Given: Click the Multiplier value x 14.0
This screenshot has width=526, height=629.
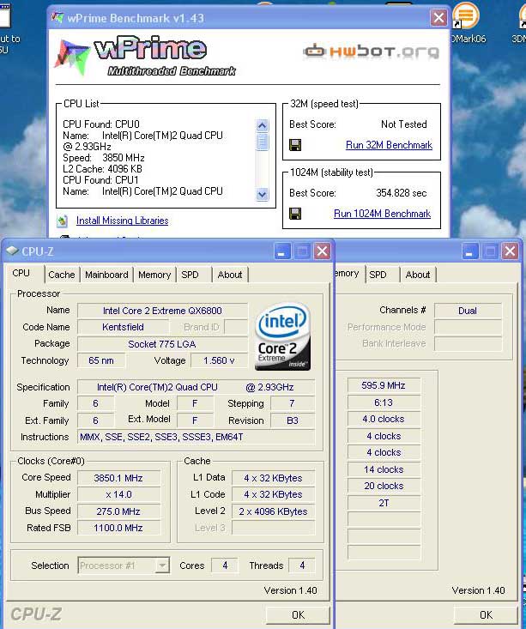Looking at the screenshot, I should (118, 494).
